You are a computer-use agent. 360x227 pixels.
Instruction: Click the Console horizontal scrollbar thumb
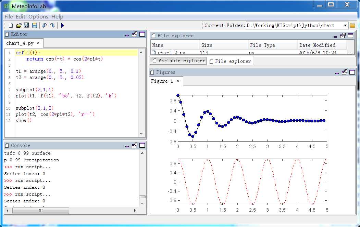(x=41, y=211)
